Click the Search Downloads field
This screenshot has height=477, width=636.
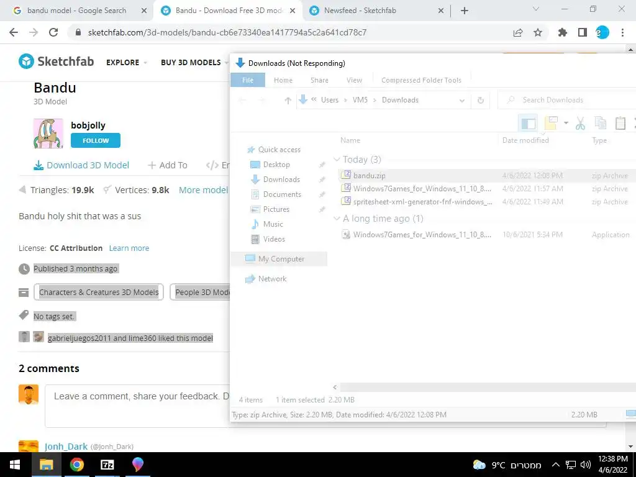[x=568, y=100]
